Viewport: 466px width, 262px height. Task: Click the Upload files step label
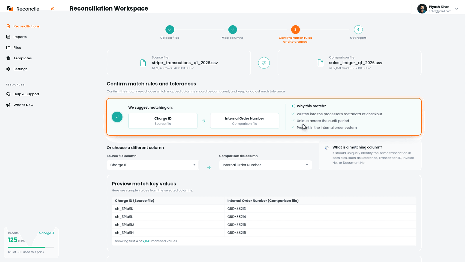[170, 38]
